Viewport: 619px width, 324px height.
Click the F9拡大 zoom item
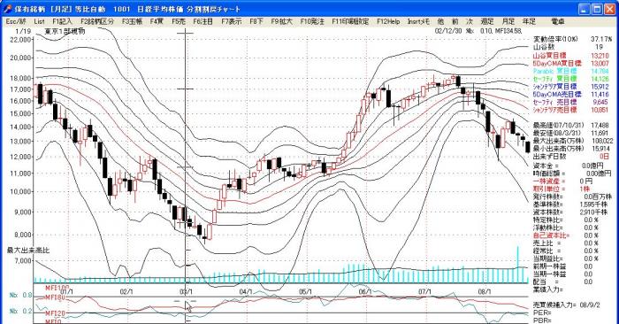pos(282,21)
